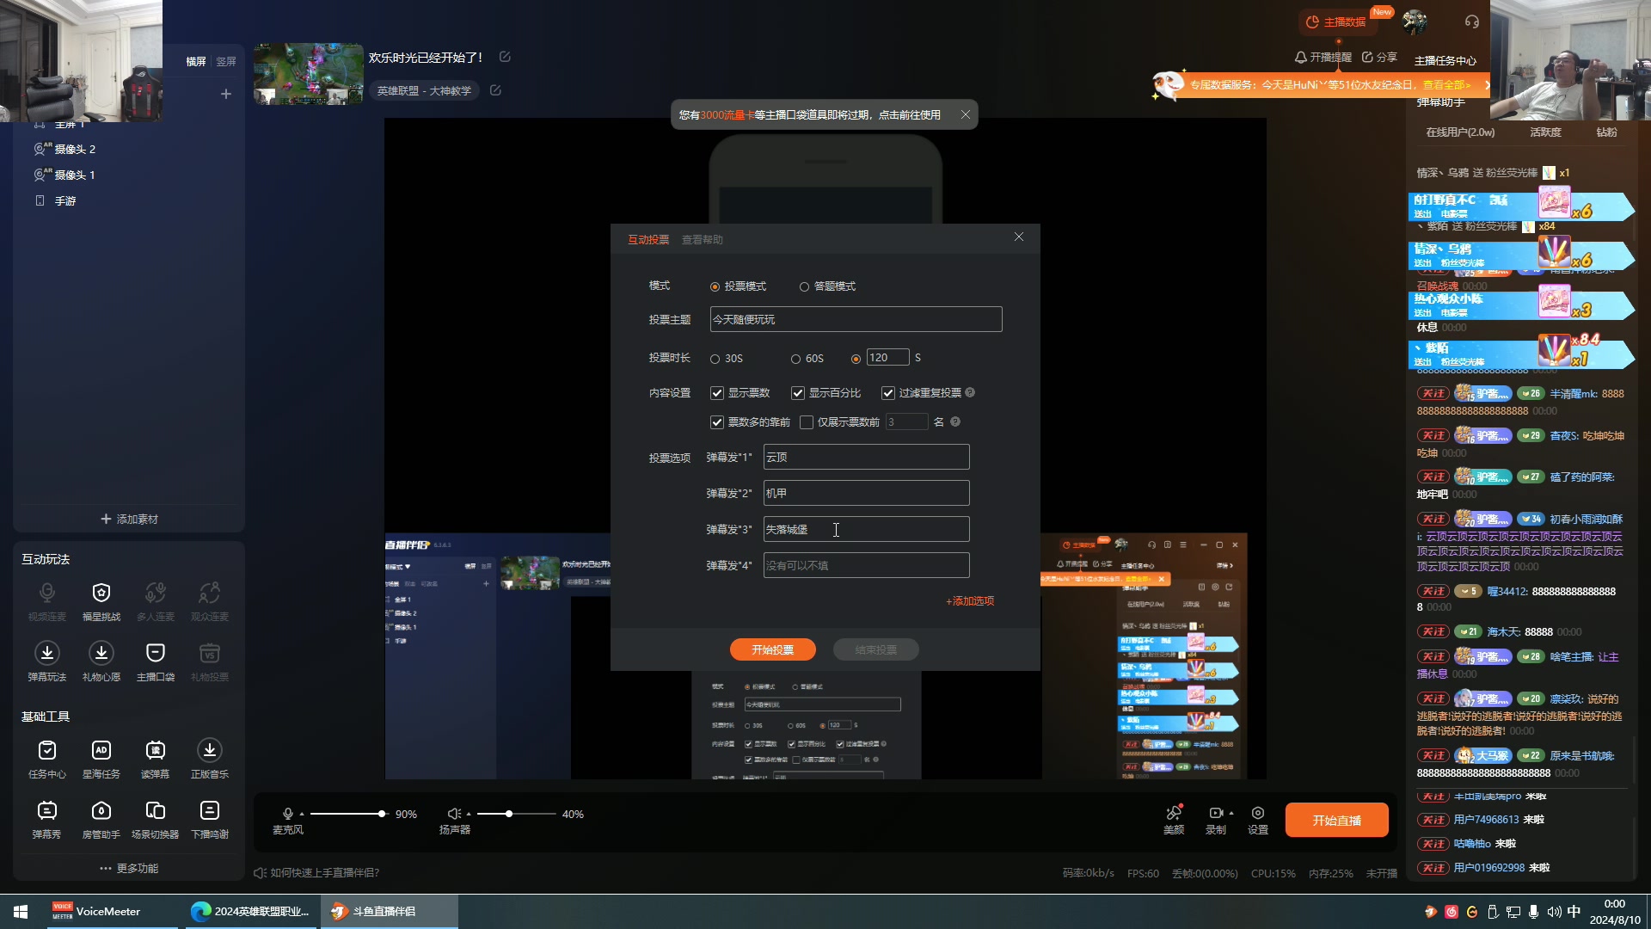Mute the speaker 扬声器 icon
The image size is (1651, 929).
click(x=454, y=814)
